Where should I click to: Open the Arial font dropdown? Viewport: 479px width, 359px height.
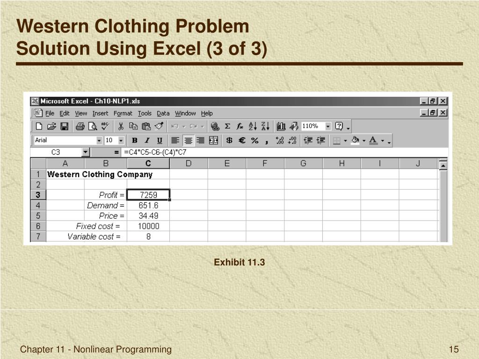point(99,140)
